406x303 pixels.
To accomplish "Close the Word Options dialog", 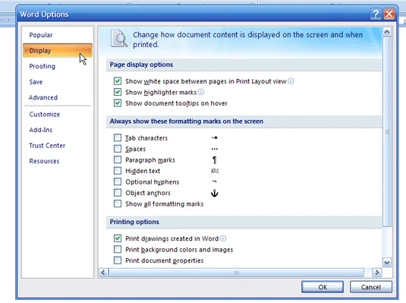I will (389, 14).
